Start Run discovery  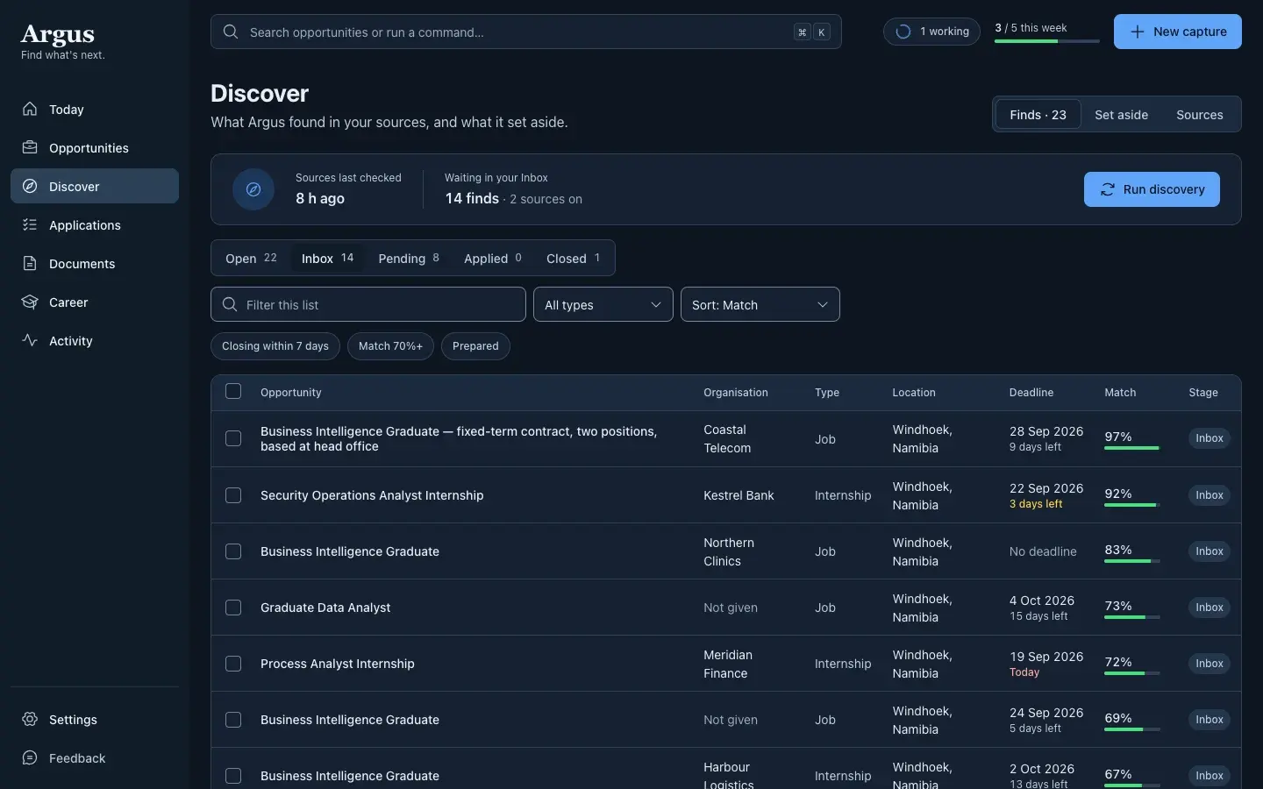click(1152, 189)
